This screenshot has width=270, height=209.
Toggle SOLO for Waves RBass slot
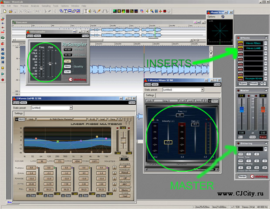point(240,44)
